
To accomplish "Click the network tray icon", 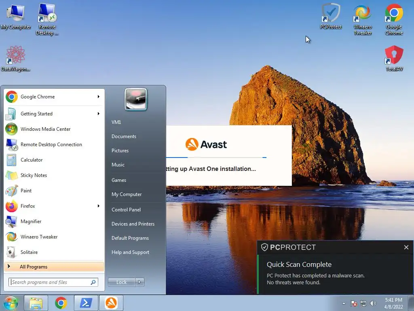I will pyautogui.click(x=363, y=303).
